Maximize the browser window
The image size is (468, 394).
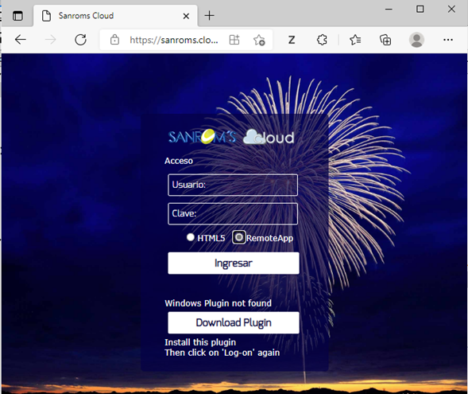[420, 10]
